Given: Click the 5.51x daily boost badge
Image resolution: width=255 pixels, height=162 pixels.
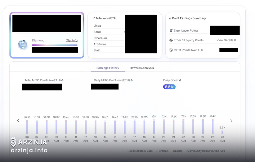Looking at the screenshot, I should coord(169,87).
